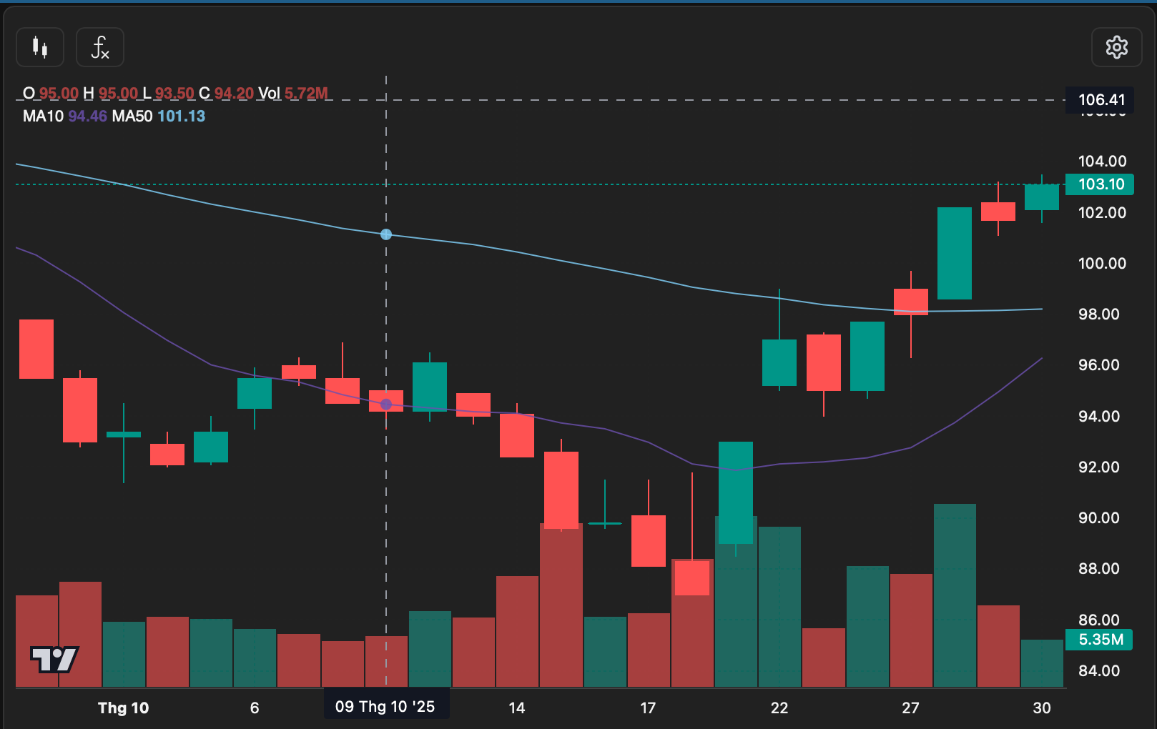Click the 22 date on the time axis
This screenshot has height=729, width=1157.
(x=779, y=708)
